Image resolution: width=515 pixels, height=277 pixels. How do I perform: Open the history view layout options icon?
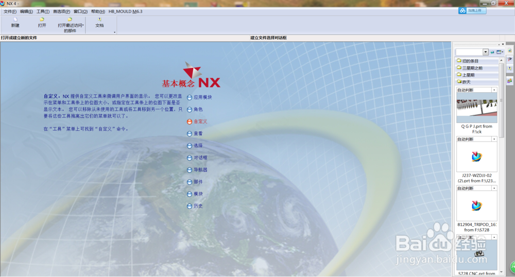500,52
